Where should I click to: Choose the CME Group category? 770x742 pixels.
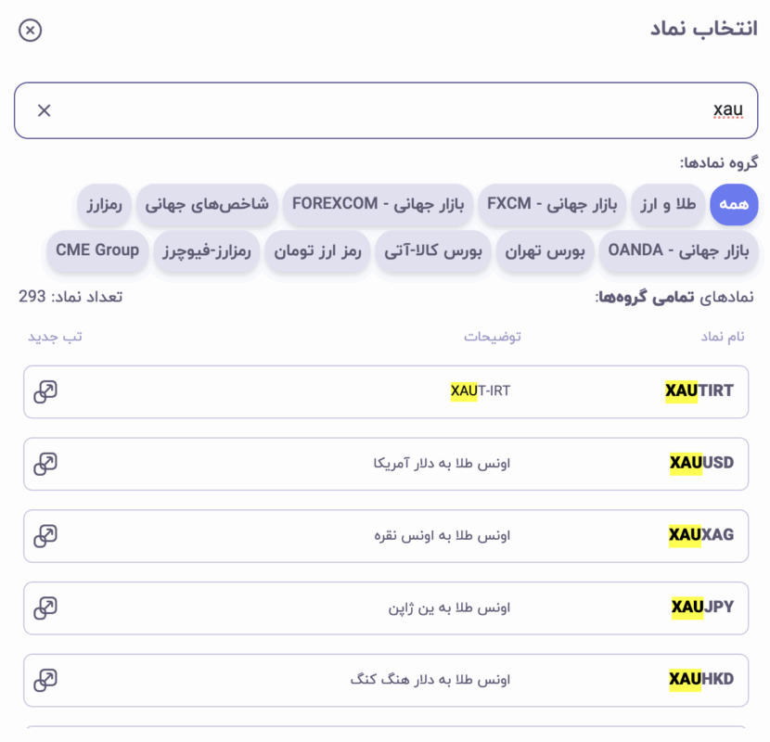point(96,250)
